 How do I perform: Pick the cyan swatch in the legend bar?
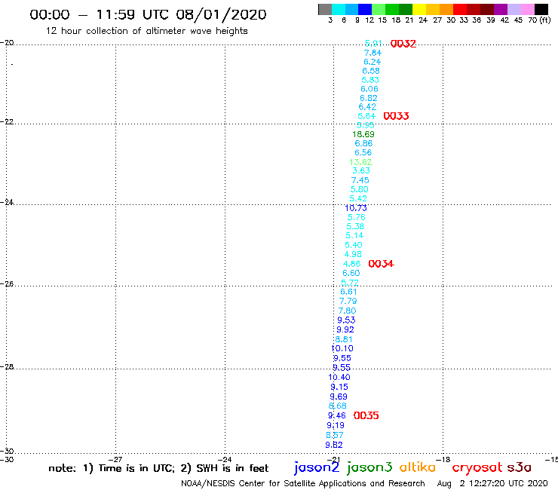(339, 9)
